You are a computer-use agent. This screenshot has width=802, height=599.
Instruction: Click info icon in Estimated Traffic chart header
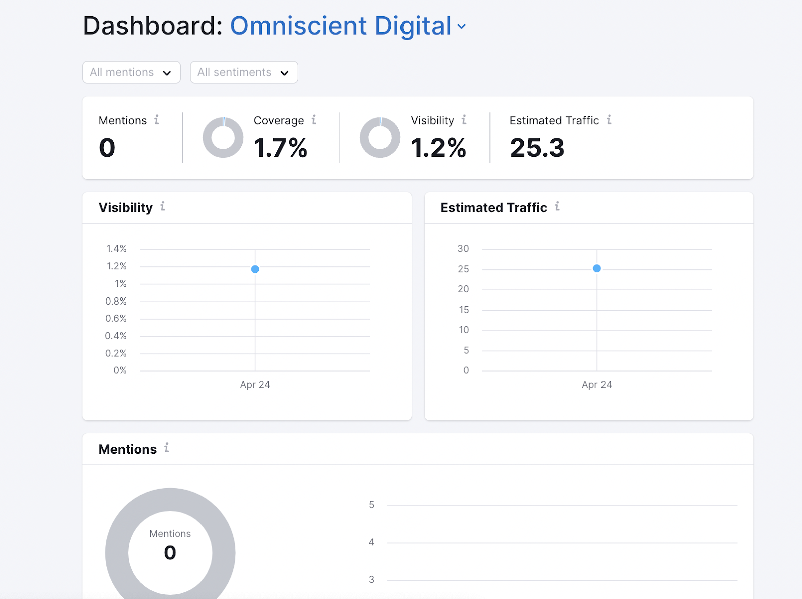point(557,206)
